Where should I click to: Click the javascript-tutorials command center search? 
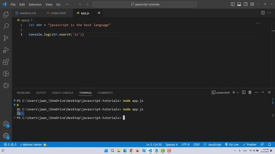coord(144,4)
